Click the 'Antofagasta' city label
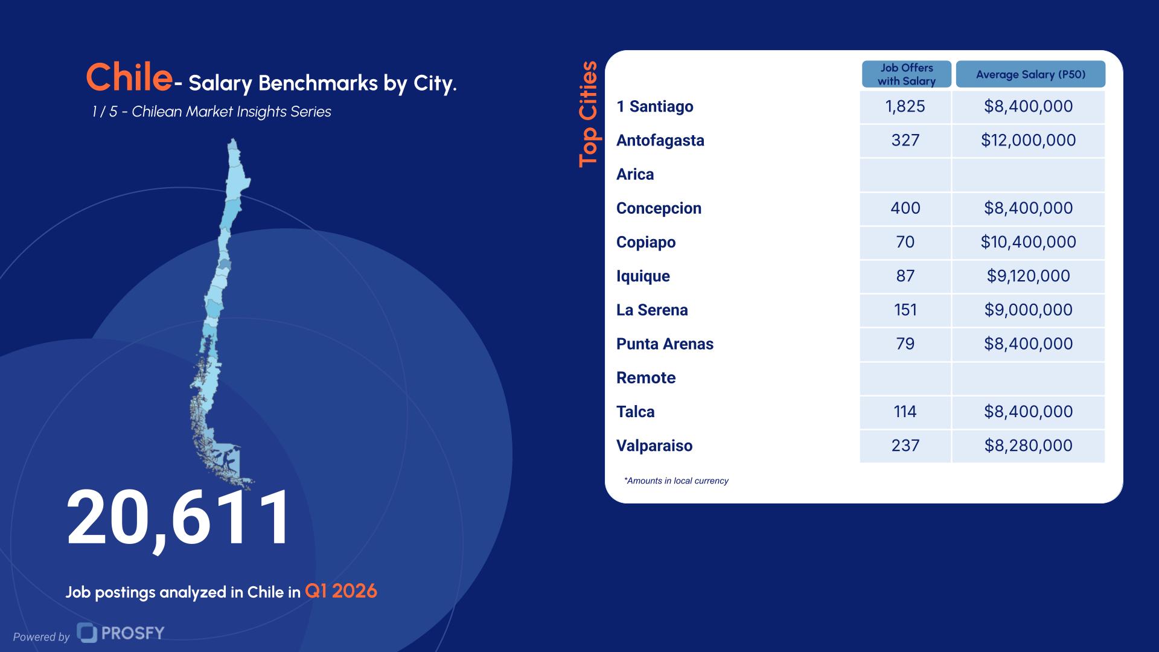The image size is (1159, 652). click(660, 140)
